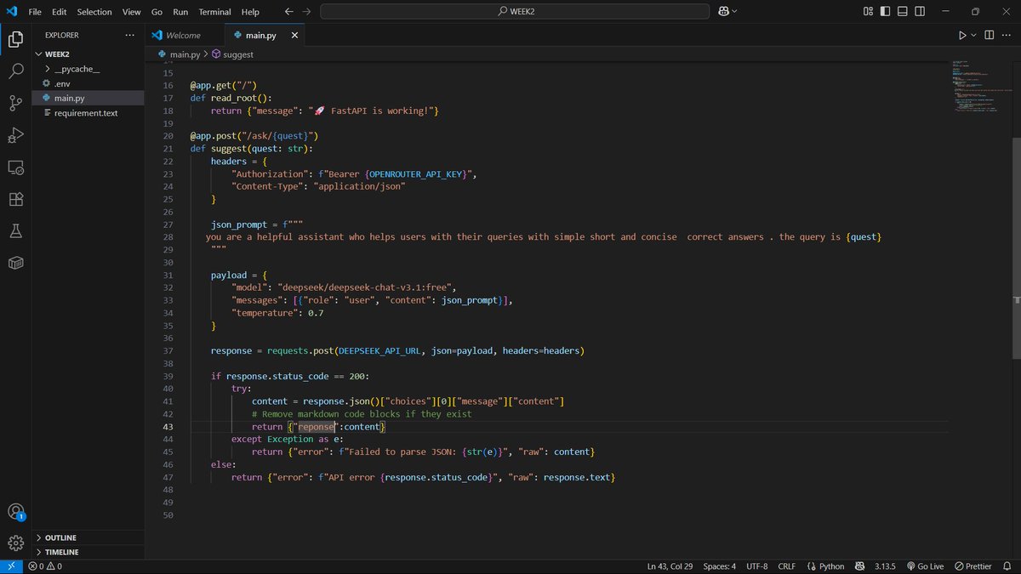Image resolution: width=1021 pixels, height=574 pixels.
Task: Run the Python file with play button
Action: pyautogui.click(x=962, y=35)
